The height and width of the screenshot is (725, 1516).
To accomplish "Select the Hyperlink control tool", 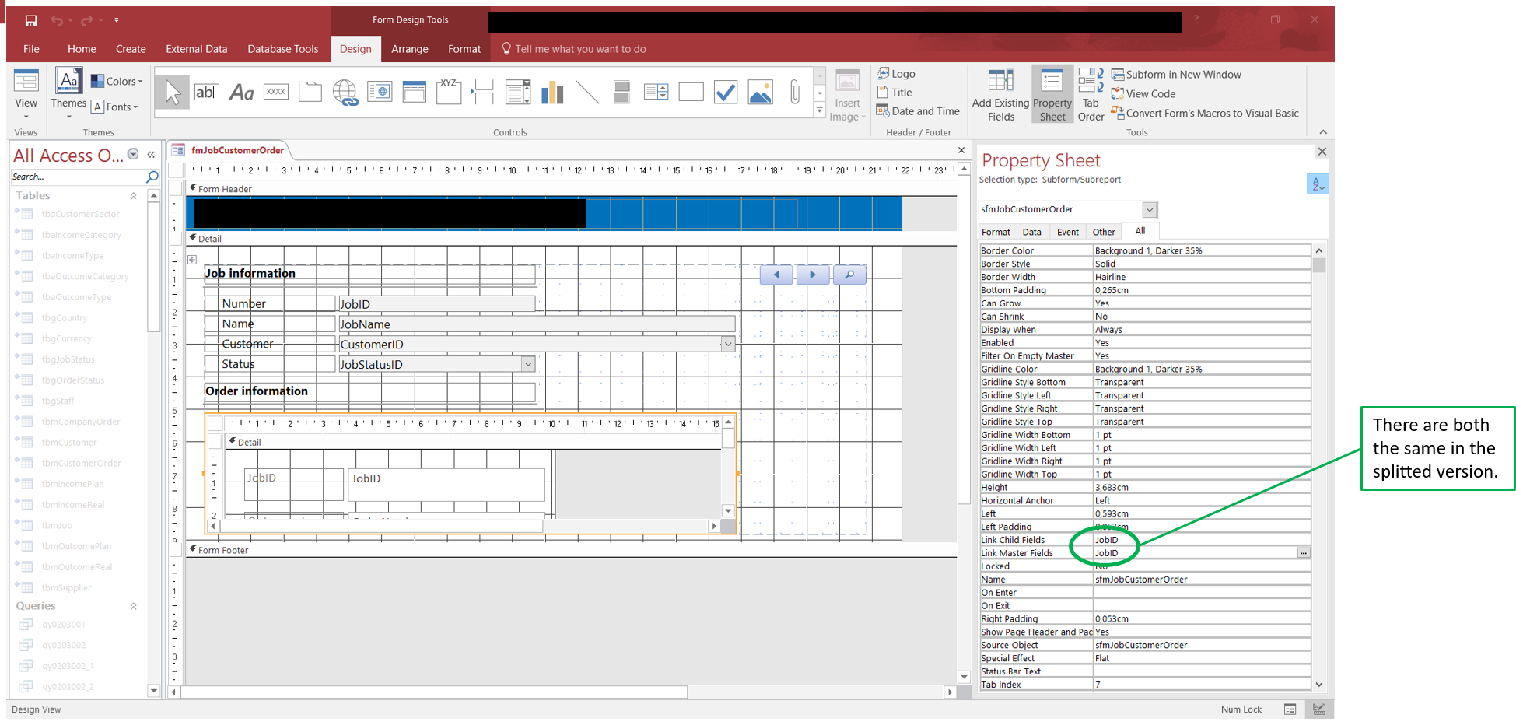I will pyautogui.click(x=345, y=93).
